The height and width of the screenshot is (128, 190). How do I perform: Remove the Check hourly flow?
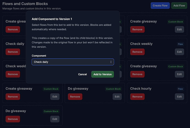pyautogui.click(x=137, y=97)
